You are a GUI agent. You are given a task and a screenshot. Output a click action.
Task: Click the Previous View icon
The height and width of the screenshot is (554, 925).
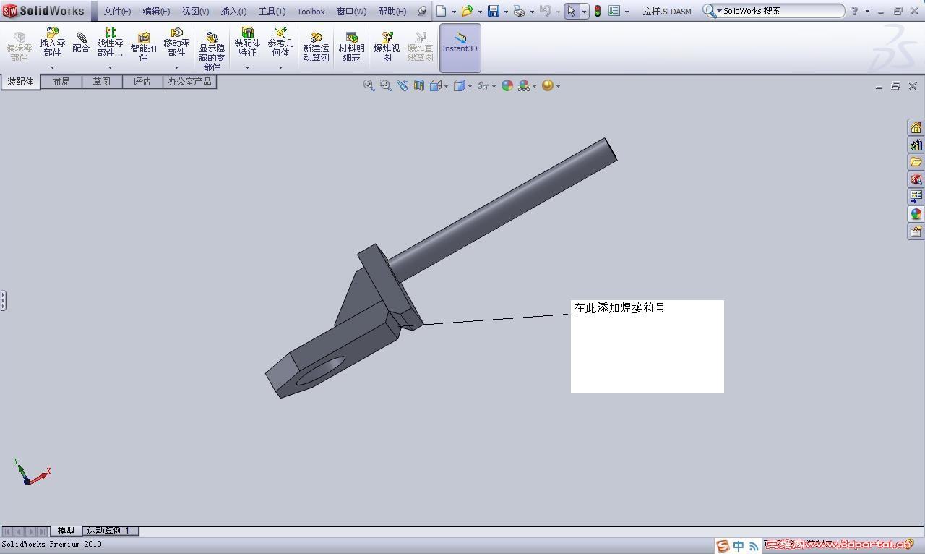pyautogui.click(x=402, y=85)
